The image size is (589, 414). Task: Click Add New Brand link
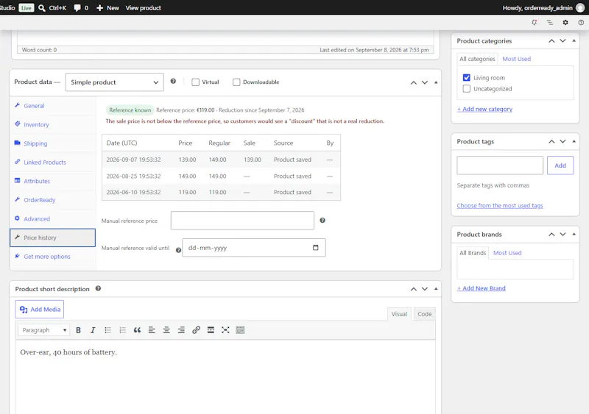click(482, 288)
